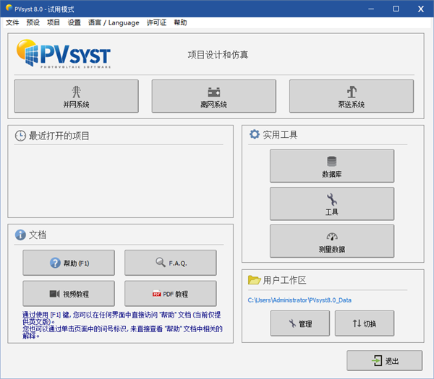Viewport: 434px width, 379px height.
Task: Click the 离网系统 label text
Action: [x=213, y=105]
